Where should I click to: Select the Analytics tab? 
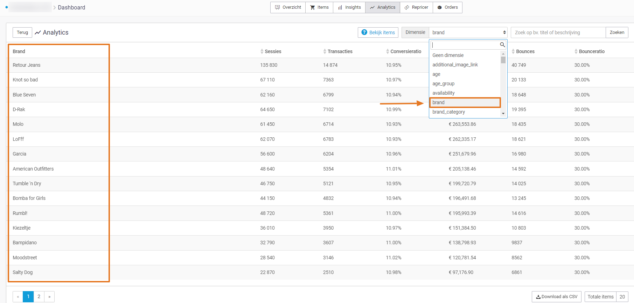point(383,7)
